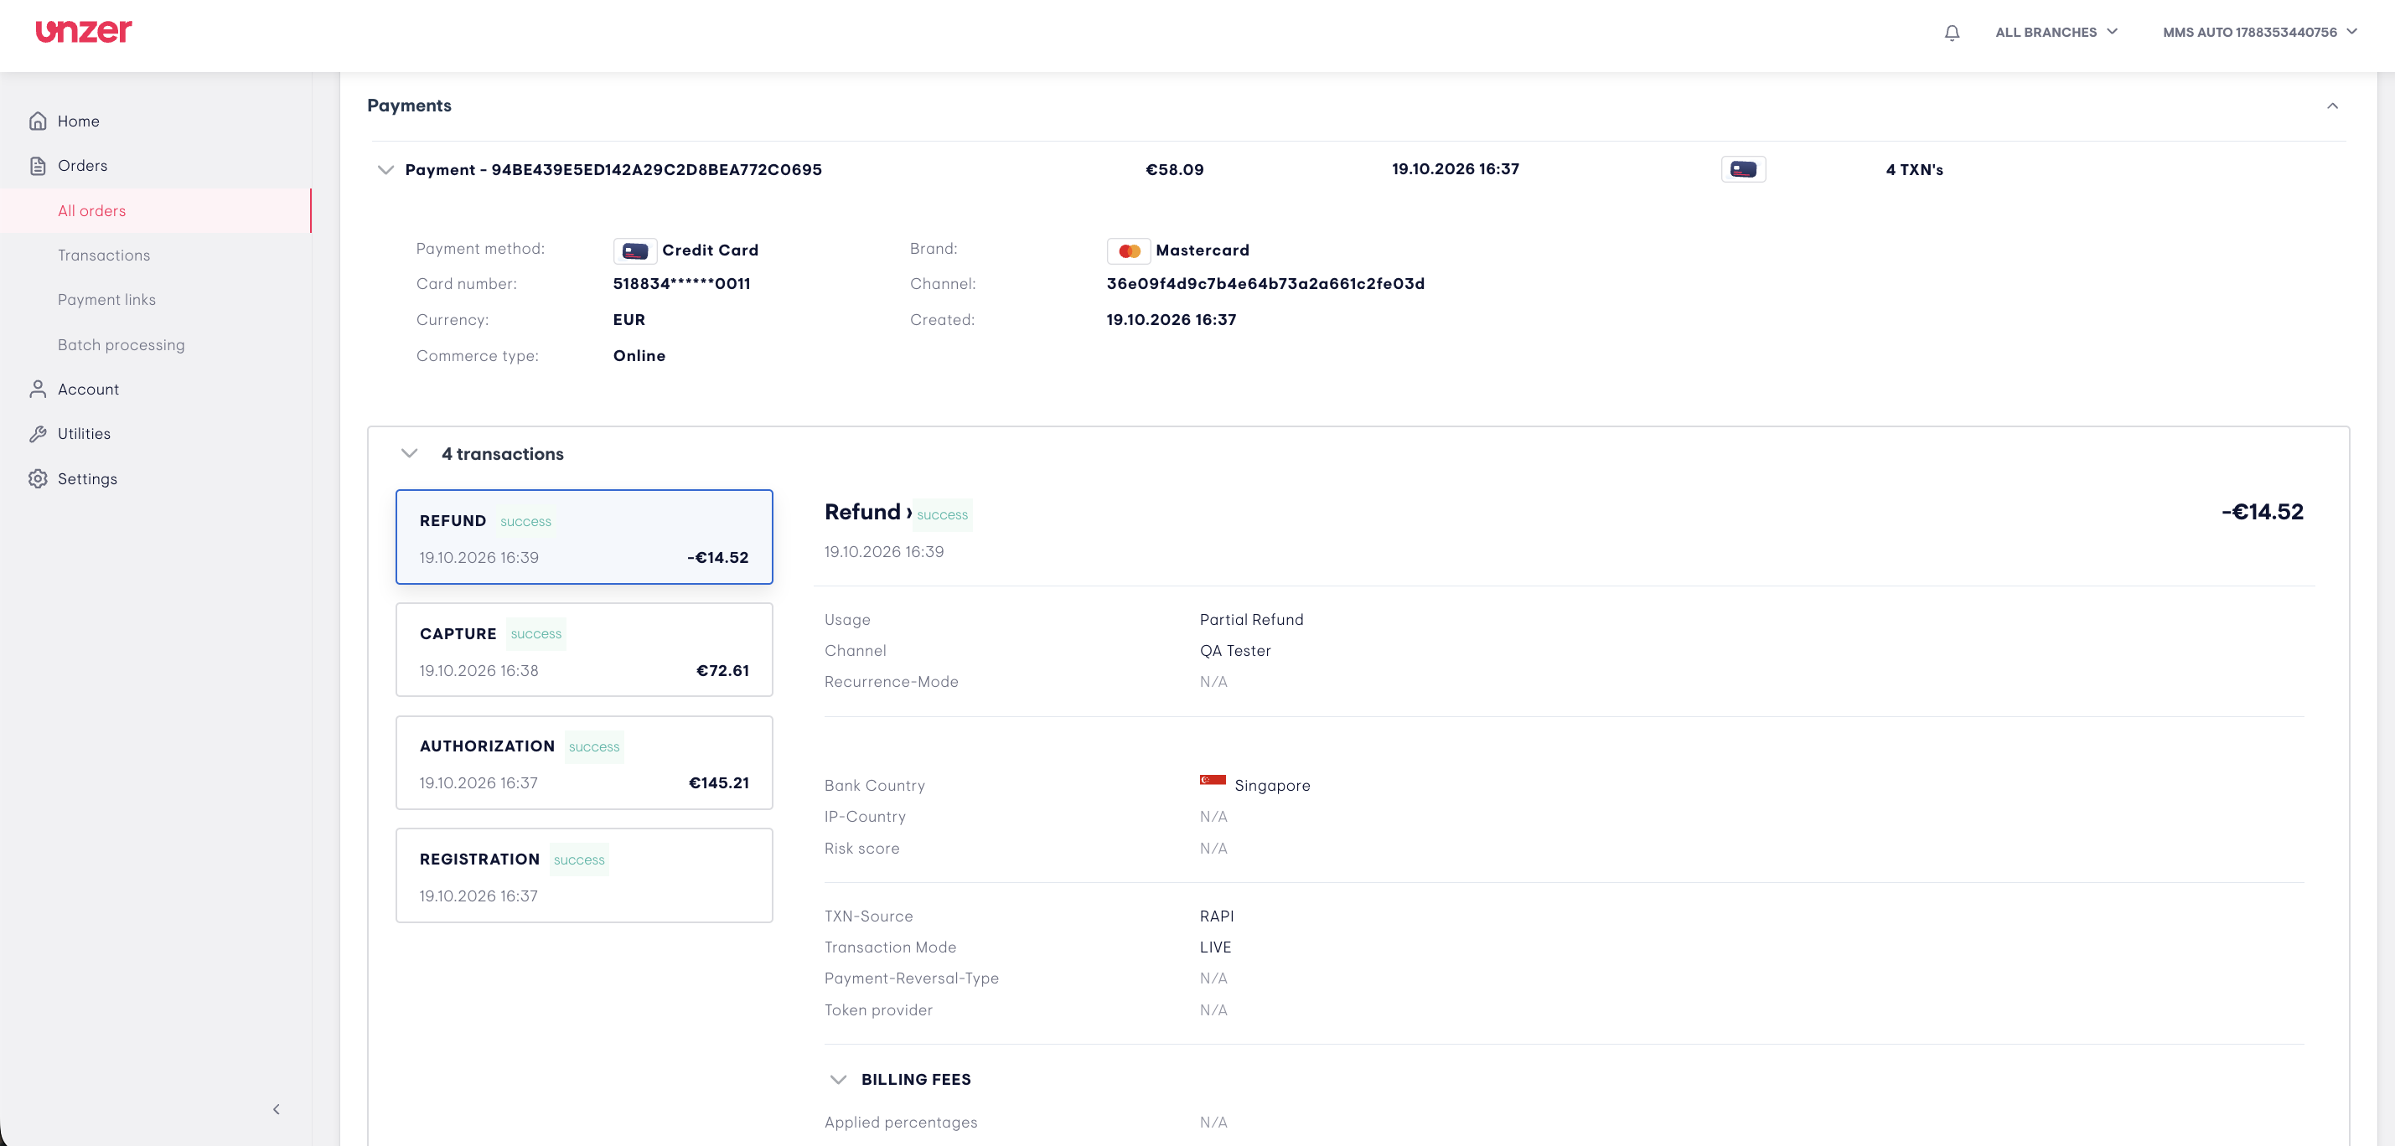Click the €58.09 payment amount
The image size is (2395, 1146).
(x=1174, y=169)
